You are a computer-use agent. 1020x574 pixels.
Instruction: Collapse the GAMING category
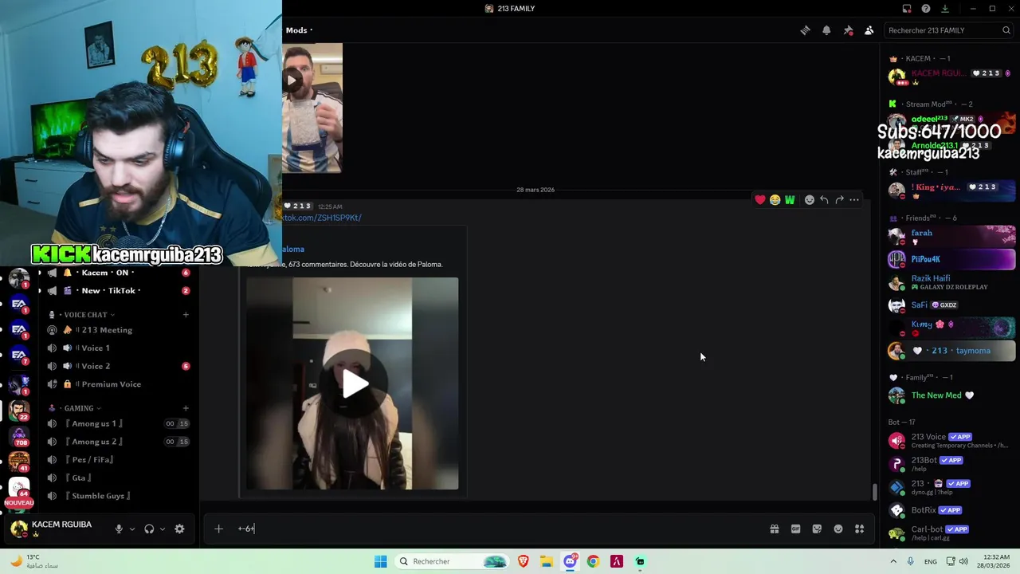coord(78,408)
